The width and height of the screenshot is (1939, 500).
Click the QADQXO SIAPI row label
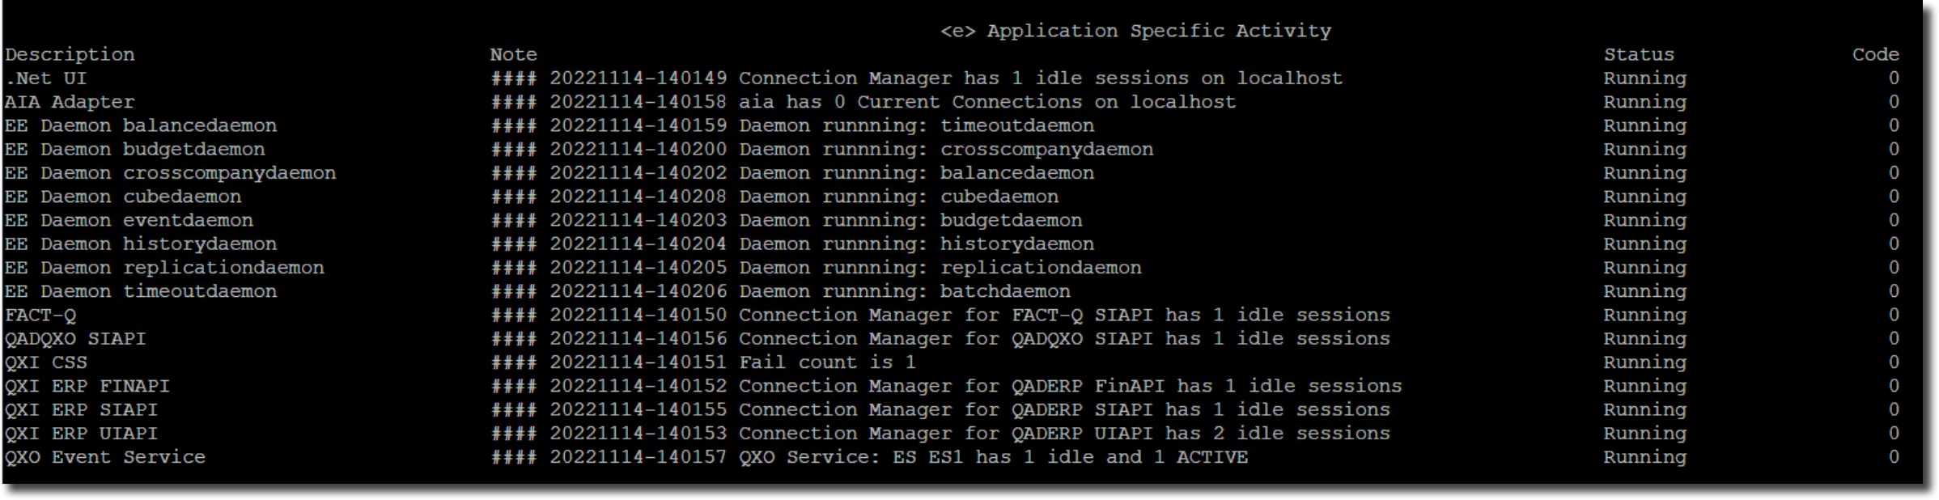[75, 338]
